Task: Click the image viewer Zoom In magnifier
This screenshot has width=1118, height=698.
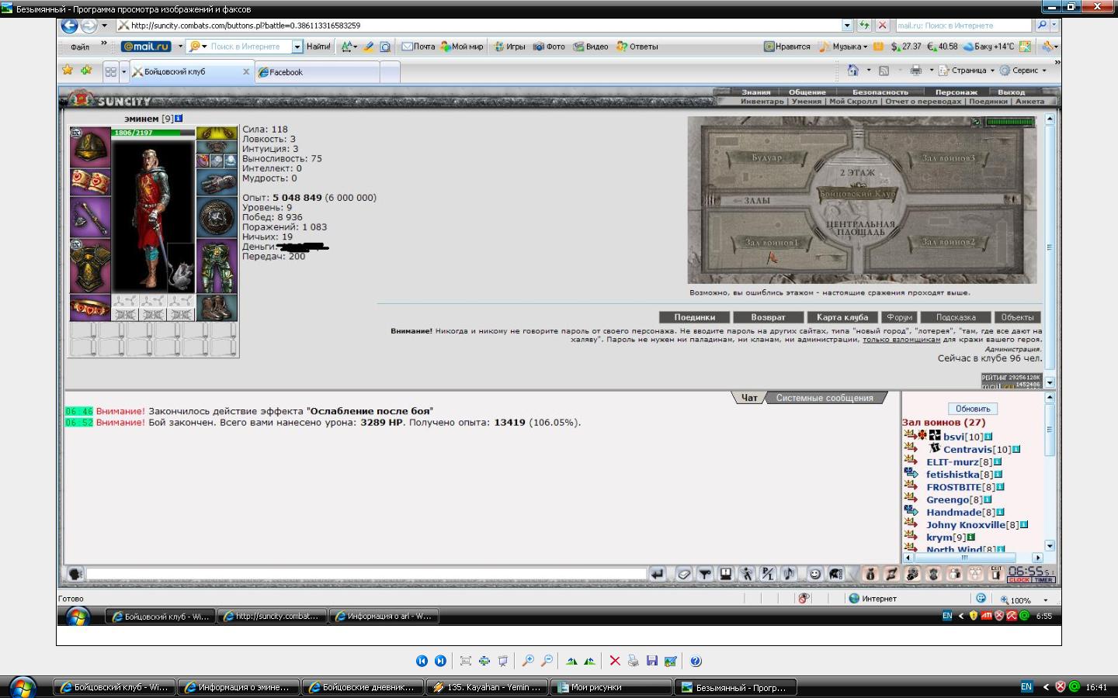Action: click(528, 661)
